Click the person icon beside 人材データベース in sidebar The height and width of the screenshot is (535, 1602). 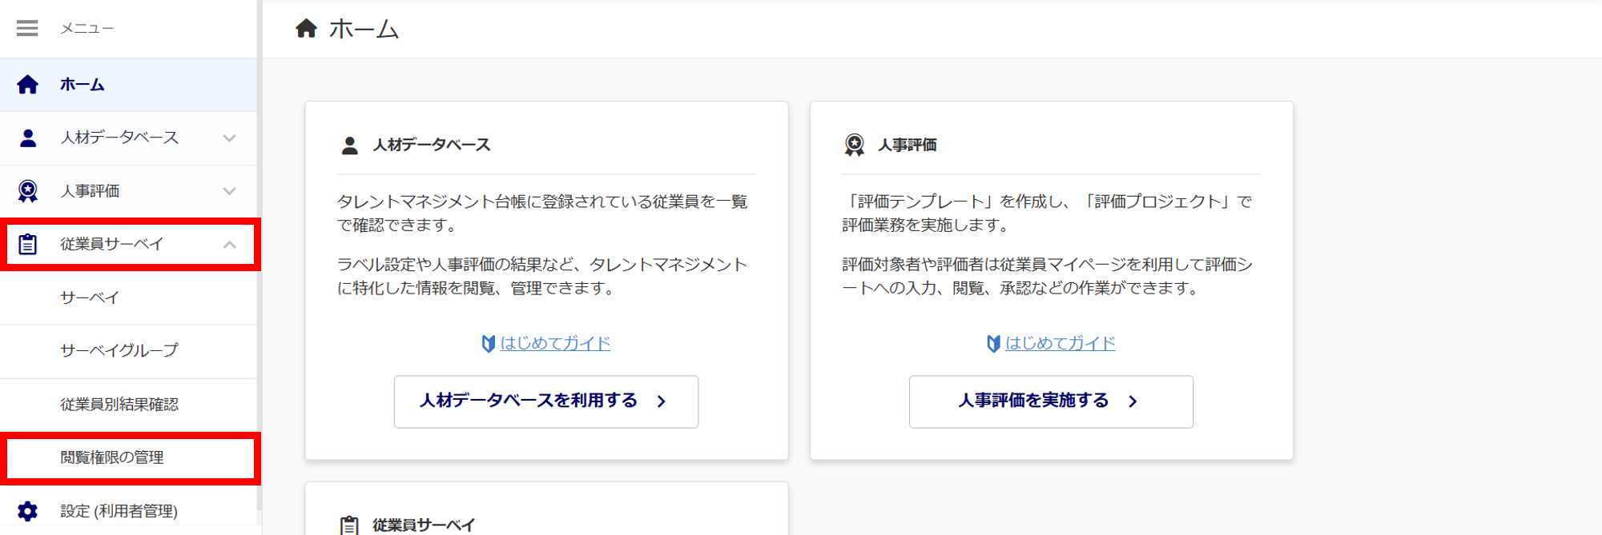pyautogui.click(x=27, y=138)
